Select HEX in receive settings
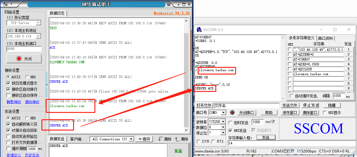The height and width of the screenshot is (157, 357). [x=31, y=77]
